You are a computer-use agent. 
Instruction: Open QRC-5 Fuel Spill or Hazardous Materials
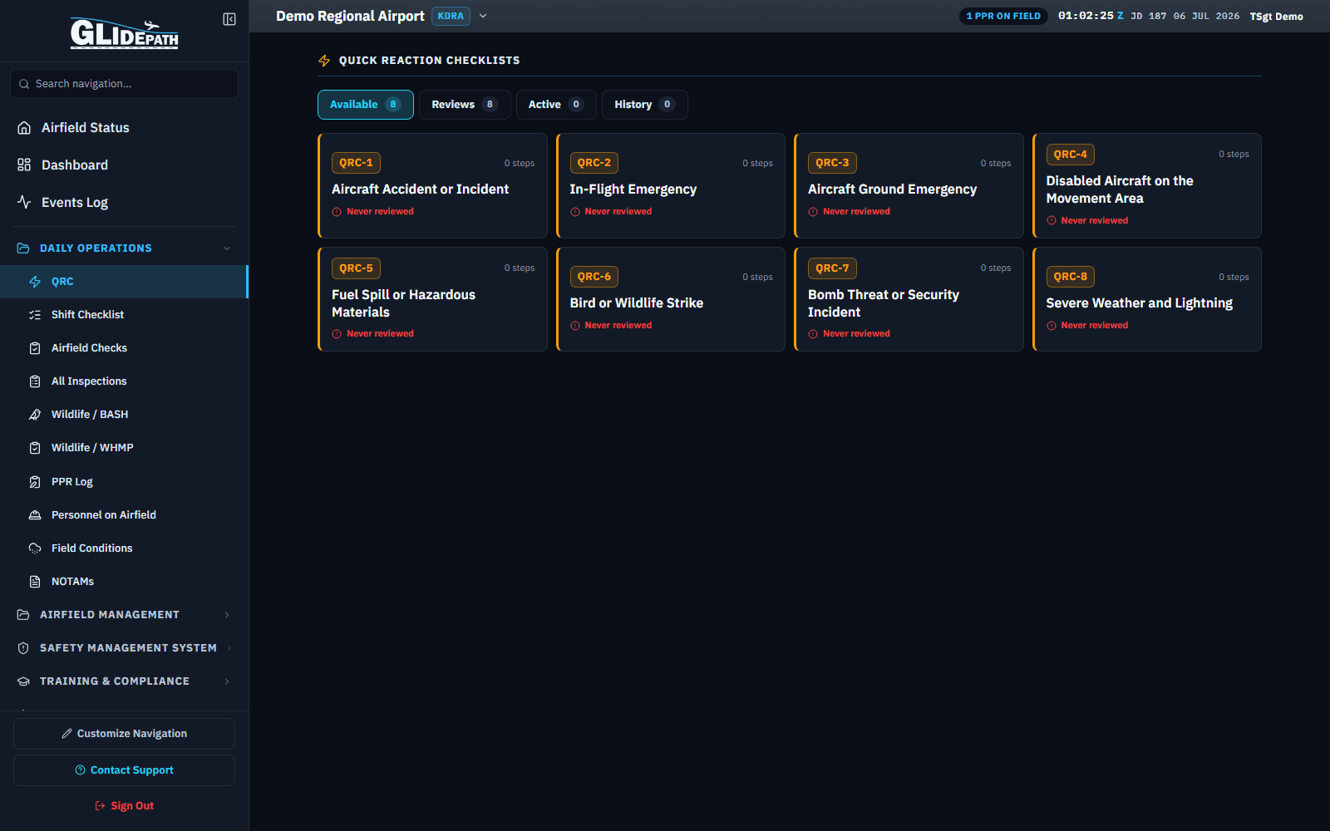coord(432,299)
